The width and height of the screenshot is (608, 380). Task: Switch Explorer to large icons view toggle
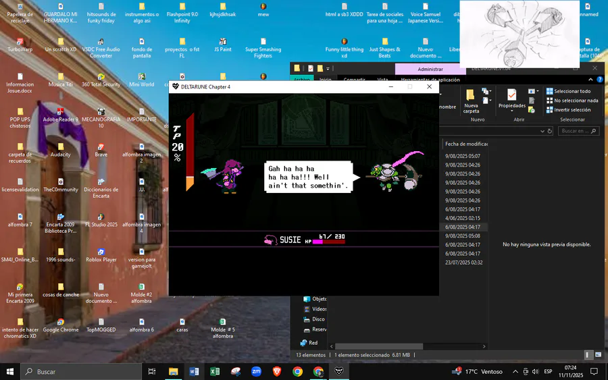[599, 355]
